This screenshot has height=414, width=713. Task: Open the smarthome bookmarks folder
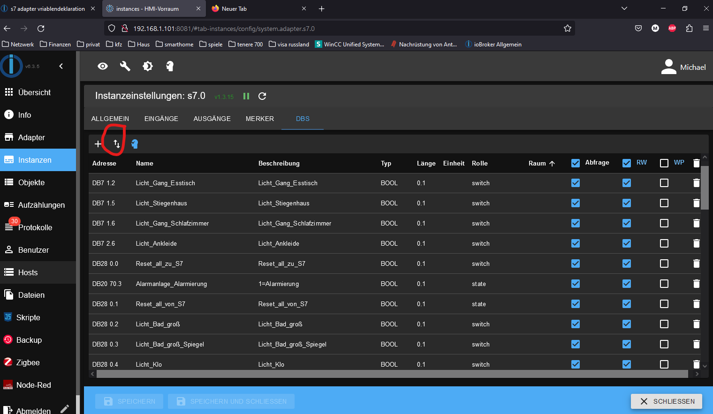point(174,45)
